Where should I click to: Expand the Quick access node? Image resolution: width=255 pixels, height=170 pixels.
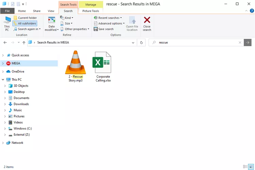click(3, 55)
